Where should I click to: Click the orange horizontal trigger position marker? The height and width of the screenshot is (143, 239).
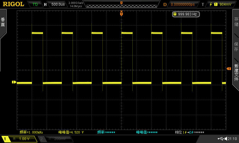click(121, 13)
